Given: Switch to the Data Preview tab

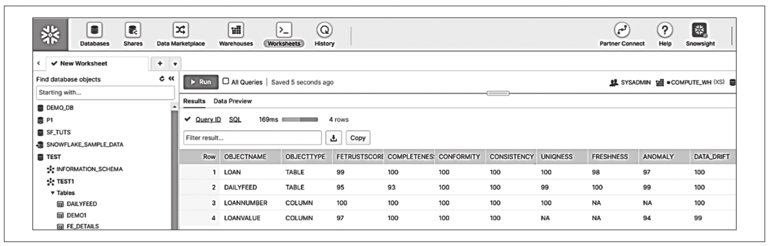Looking at the screenshot, I should 232,101.
